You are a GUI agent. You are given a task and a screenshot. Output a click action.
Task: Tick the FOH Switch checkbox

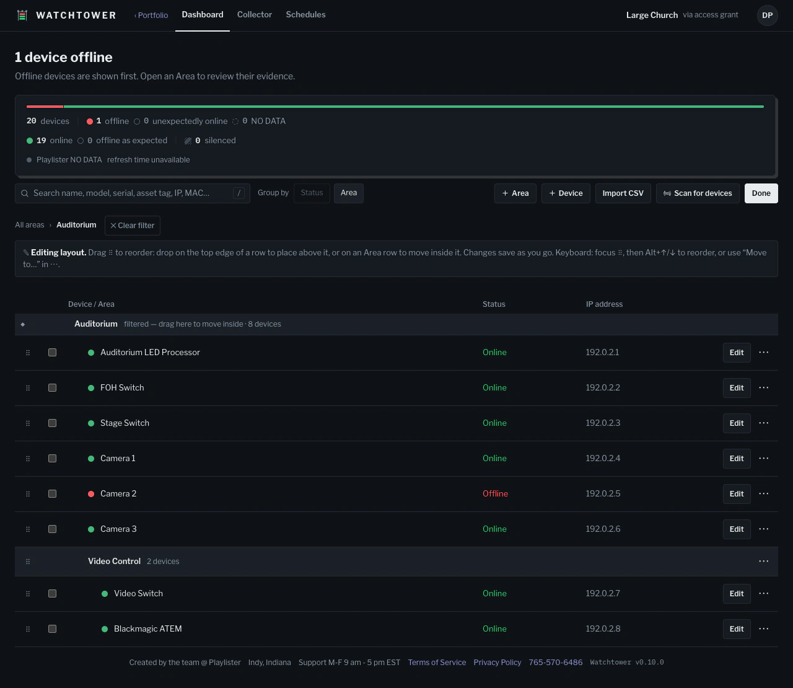pyautogui.click(x=53, y=387)
